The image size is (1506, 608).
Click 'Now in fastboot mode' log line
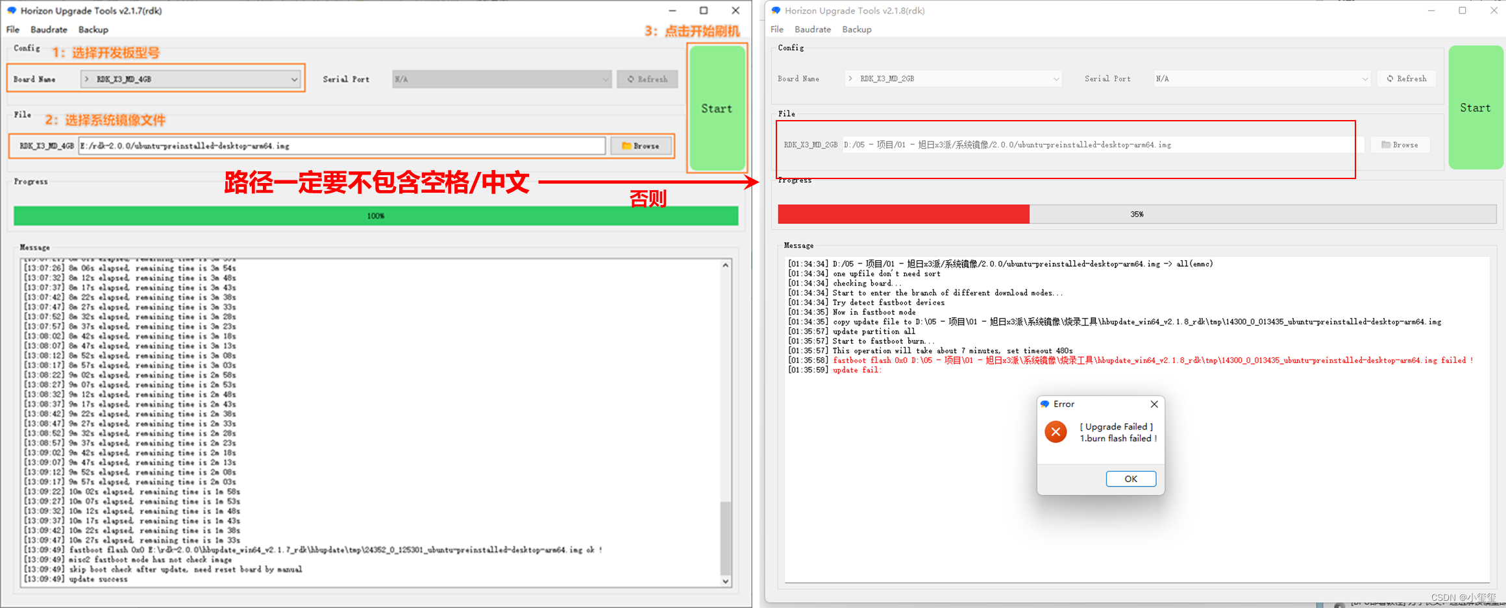coord(852,312)
